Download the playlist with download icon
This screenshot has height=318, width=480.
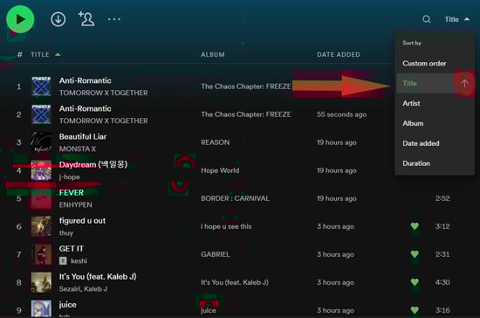58,19
